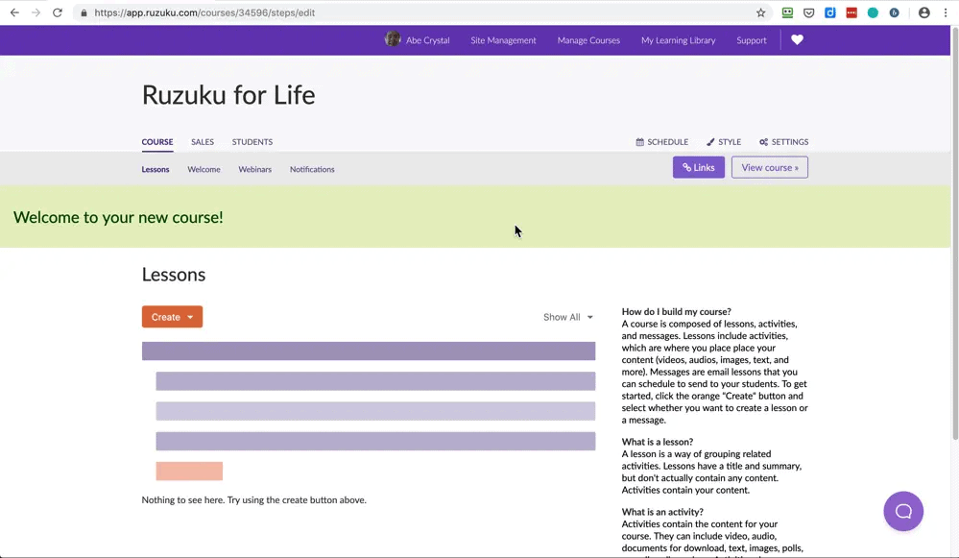
Task: Open the Pocket extension icon
Action: [x=808, y=12]
